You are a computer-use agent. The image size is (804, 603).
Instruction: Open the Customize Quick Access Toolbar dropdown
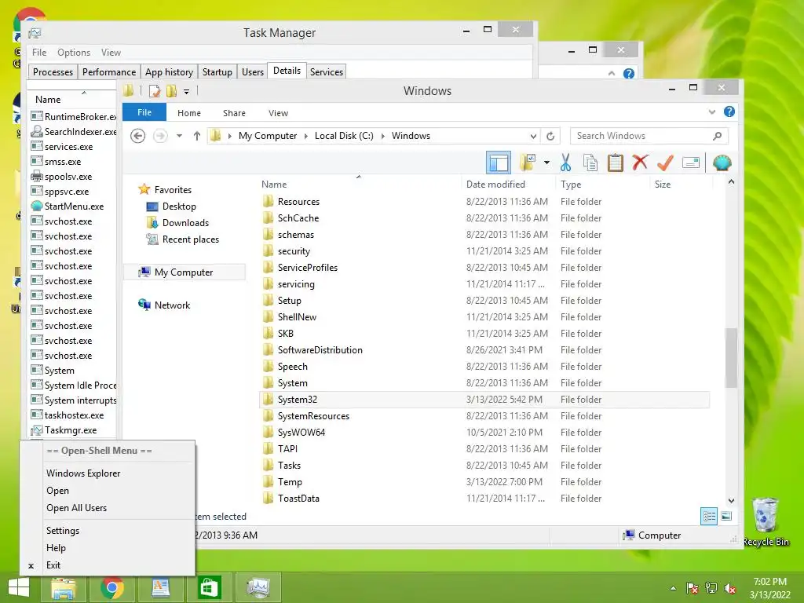[x=187, y=92]
